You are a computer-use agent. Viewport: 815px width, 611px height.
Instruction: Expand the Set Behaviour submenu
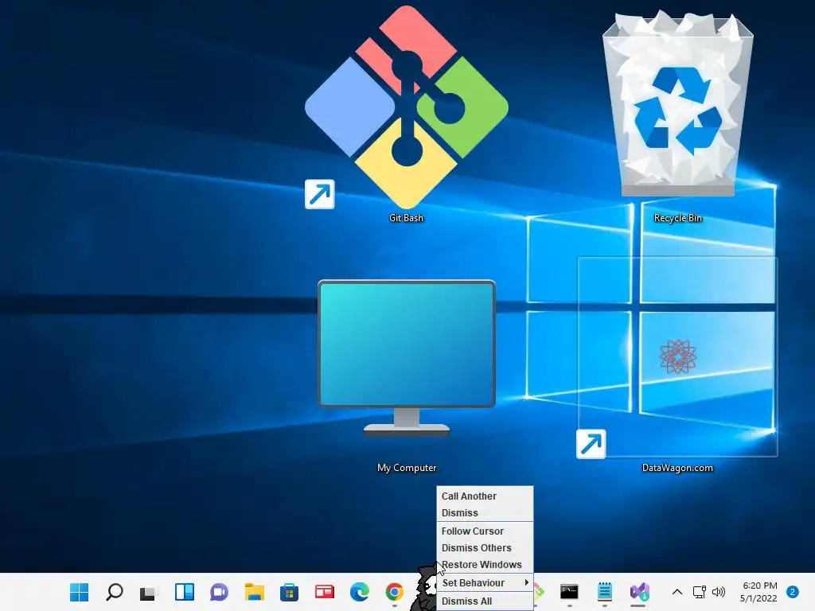[x=485, y=583]
